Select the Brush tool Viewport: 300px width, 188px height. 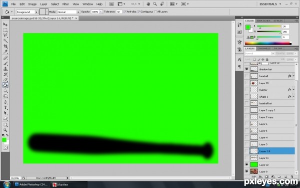point(5,63)
